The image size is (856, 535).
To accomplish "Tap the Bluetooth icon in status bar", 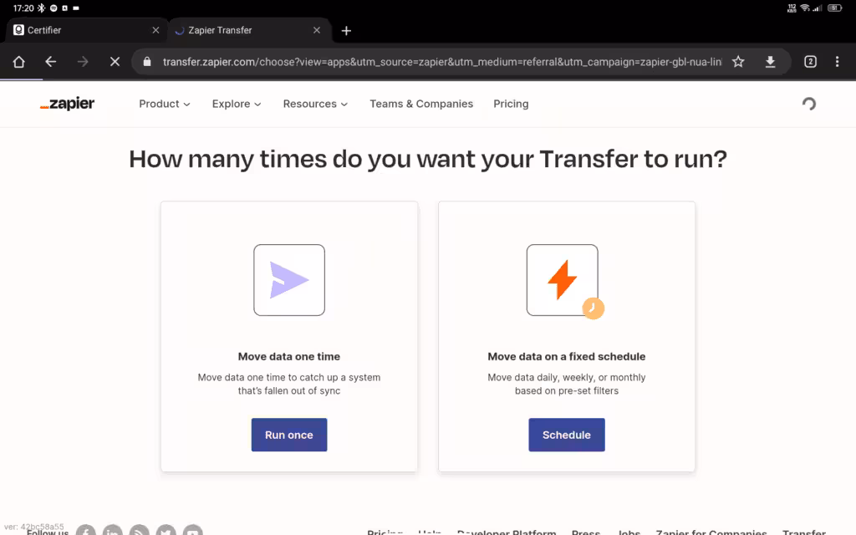I will pyautogui.click(x=41, y=8).
